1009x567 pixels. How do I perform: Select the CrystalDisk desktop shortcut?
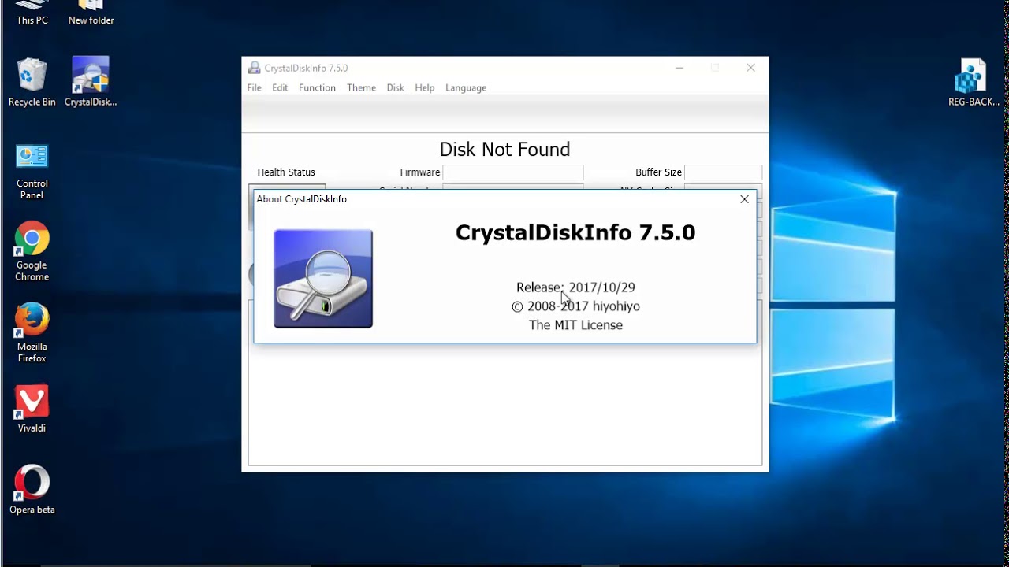click(91, 81)
